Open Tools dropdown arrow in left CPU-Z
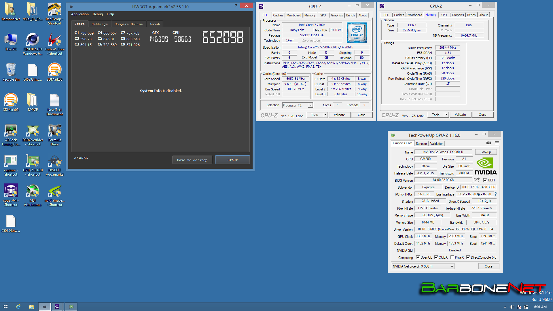The image size is (553, 311). click(x=325, y=115)
